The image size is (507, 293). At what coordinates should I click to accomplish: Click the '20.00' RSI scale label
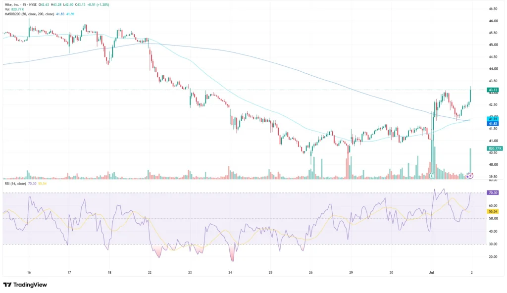pyautogui.click(x=493, y=257)
